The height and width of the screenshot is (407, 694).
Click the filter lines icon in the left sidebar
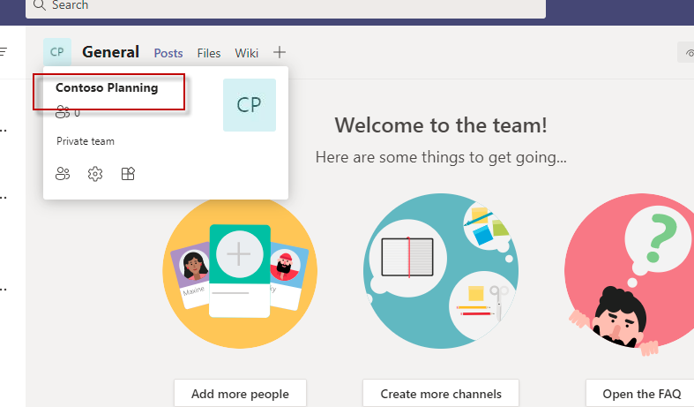click(x=4, y=52)
